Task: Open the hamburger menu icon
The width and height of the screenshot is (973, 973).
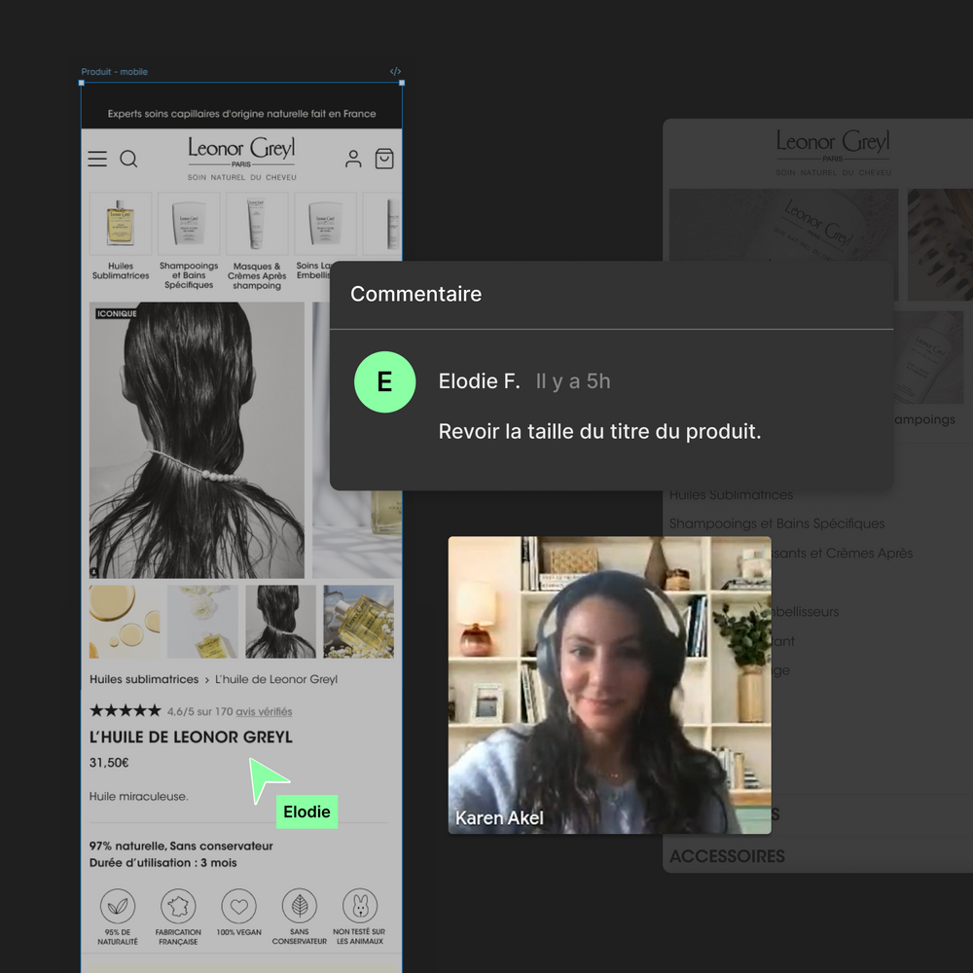Action: (97, 159)
